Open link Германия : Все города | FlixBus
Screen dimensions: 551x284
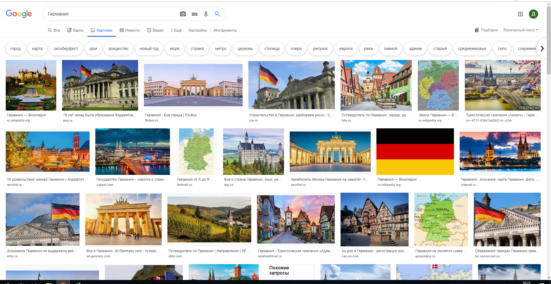[x=171, y=115]
